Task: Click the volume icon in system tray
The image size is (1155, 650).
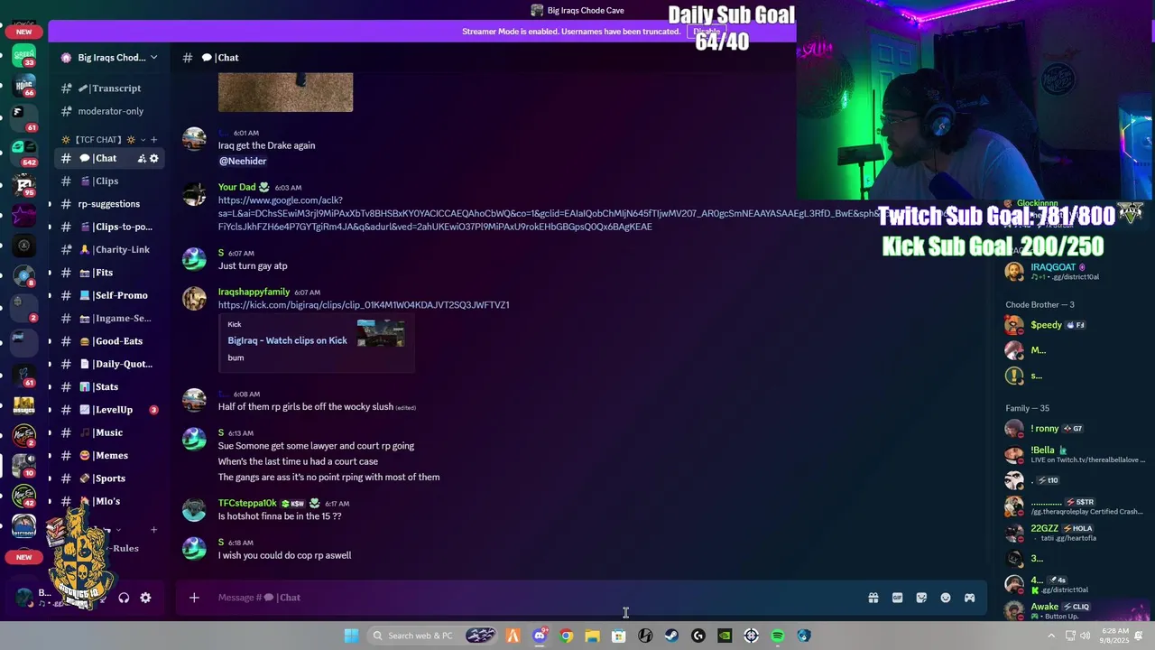Action: (1085, 636)
